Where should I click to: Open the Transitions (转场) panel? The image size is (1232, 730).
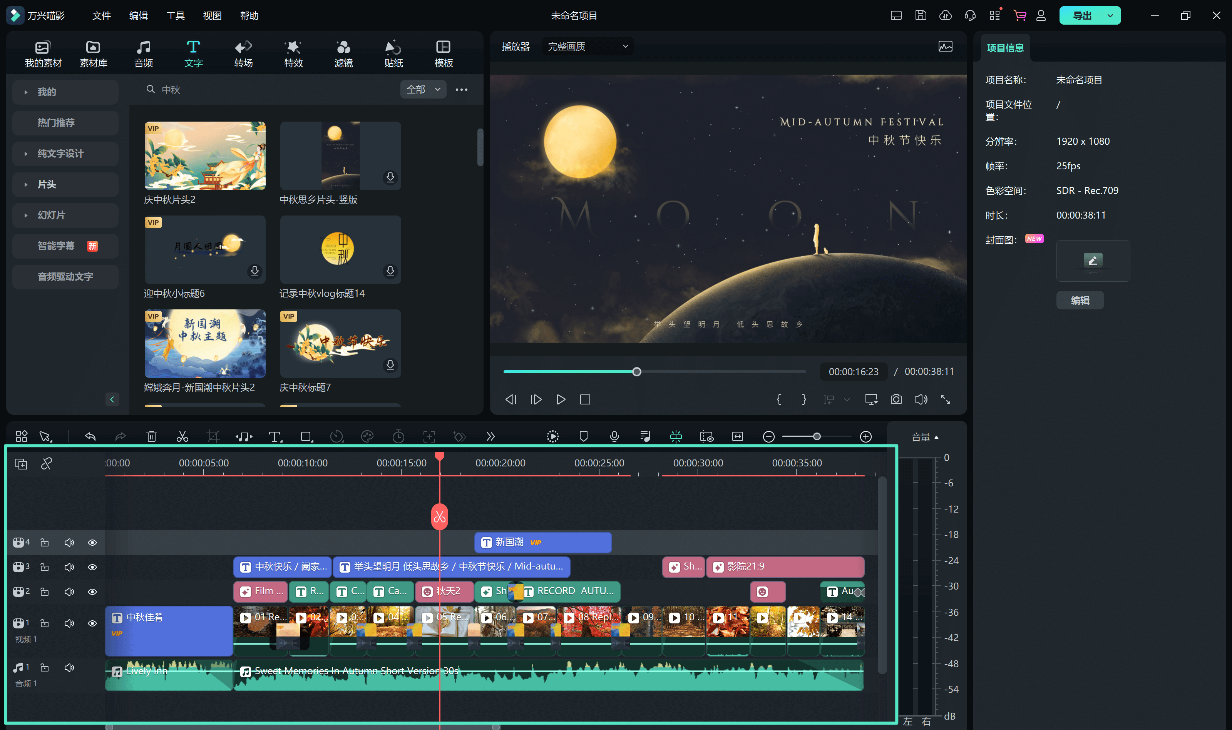(243, 53)
